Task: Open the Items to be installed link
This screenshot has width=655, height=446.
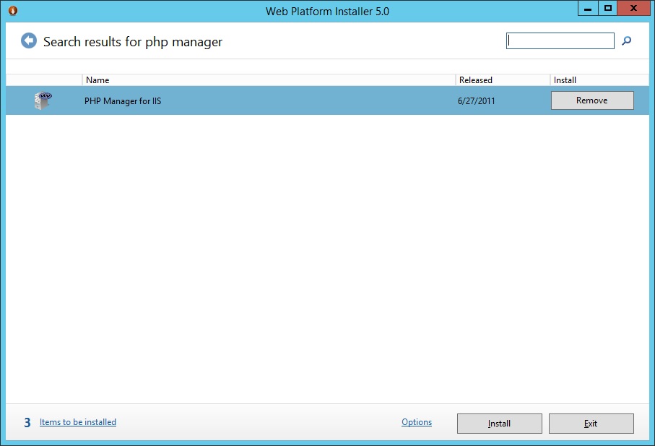Action: click(78, 422)
